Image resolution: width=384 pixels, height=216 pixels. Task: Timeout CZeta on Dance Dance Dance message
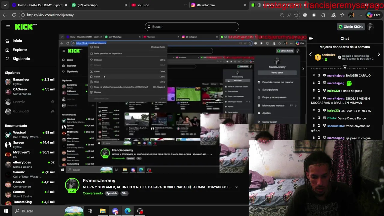[x=319, y=118]
